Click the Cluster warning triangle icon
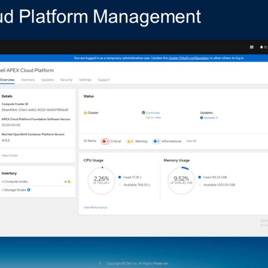The width and height of the screenshot is (268, 268). [85, 113]
